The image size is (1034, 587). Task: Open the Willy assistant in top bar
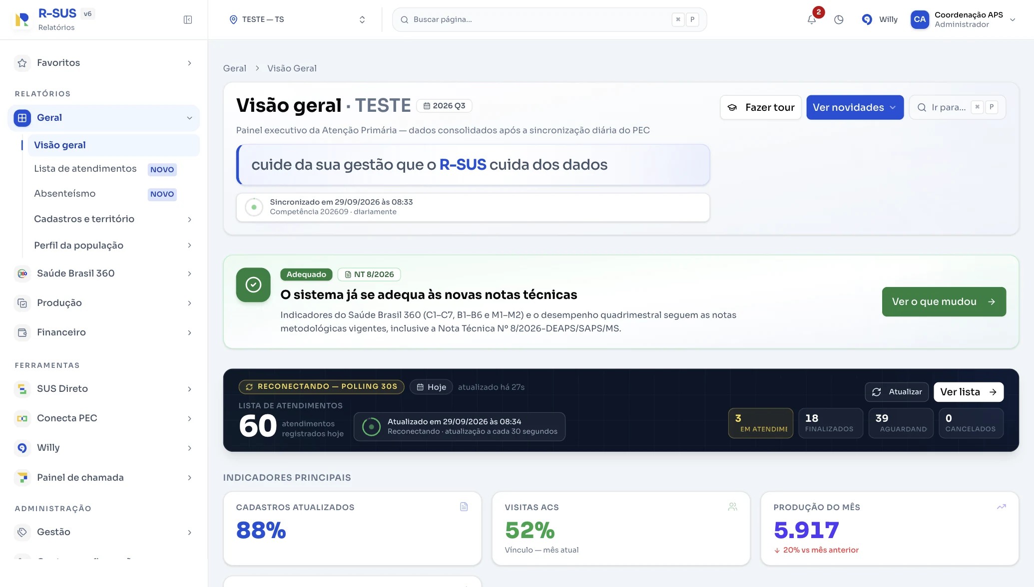point(879,19)
